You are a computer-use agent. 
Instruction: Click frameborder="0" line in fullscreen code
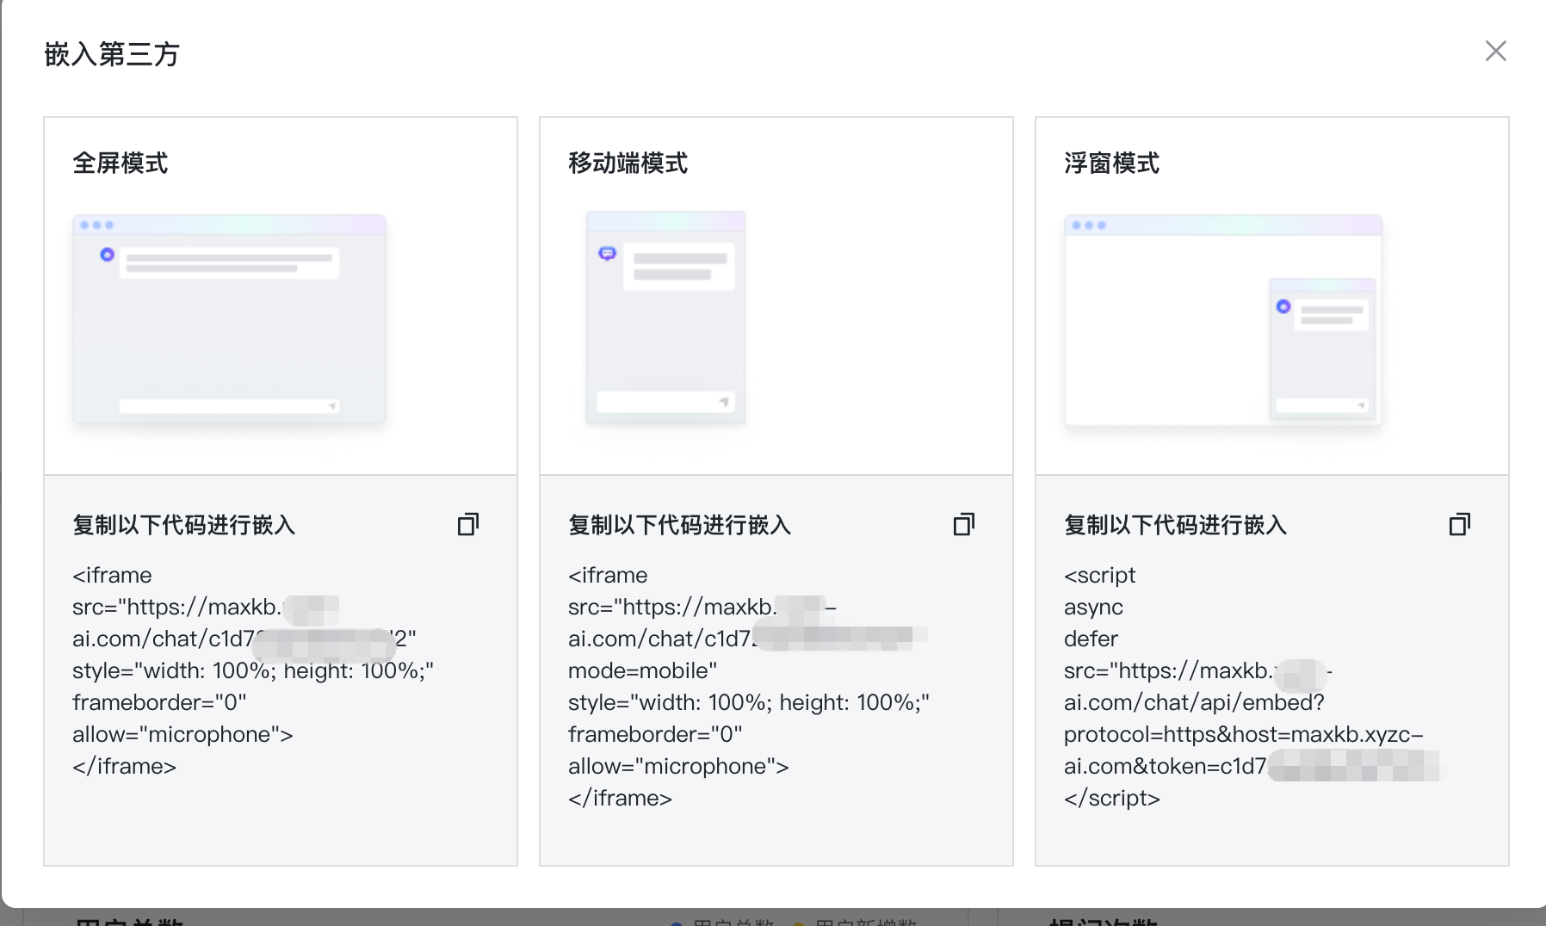(160, 702)
